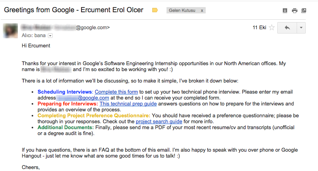Click the yellow importance marker icon

point(155,10)
